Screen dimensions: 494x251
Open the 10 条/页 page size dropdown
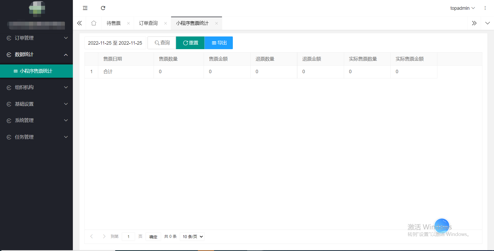[x=192, y=236]
